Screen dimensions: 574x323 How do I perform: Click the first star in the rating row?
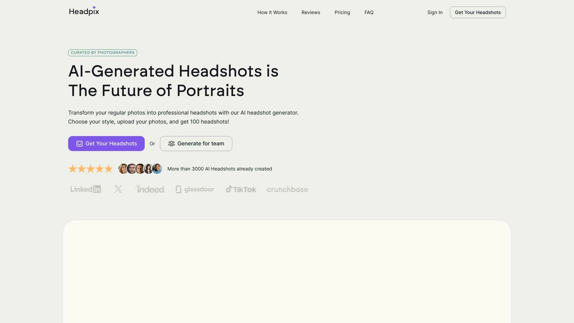click(x=73, y=169)
